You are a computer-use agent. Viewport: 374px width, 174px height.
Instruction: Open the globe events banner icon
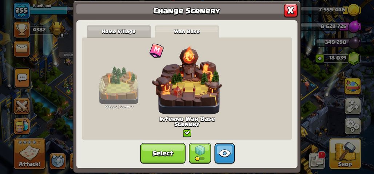353,86
